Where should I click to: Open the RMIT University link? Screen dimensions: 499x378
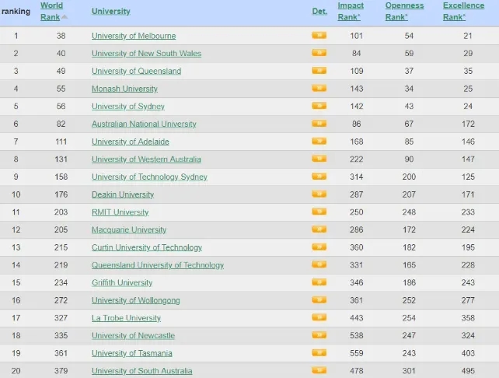click(x=120, y=212)
